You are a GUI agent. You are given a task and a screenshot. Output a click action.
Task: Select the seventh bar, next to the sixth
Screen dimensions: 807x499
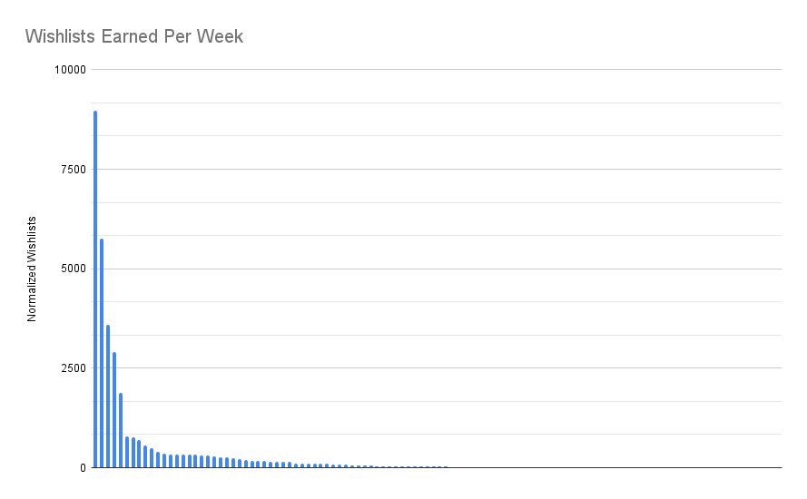[133, 453]
